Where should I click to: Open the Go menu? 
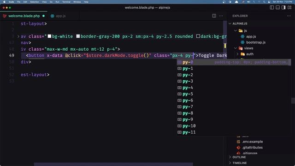tap(51, 2)
